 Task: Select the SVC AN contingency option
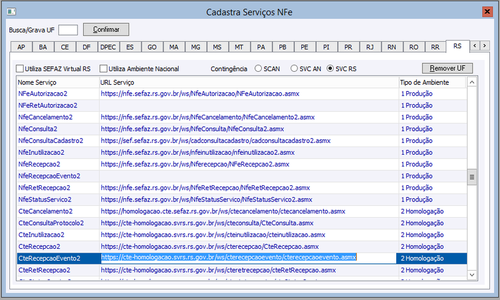294,69
